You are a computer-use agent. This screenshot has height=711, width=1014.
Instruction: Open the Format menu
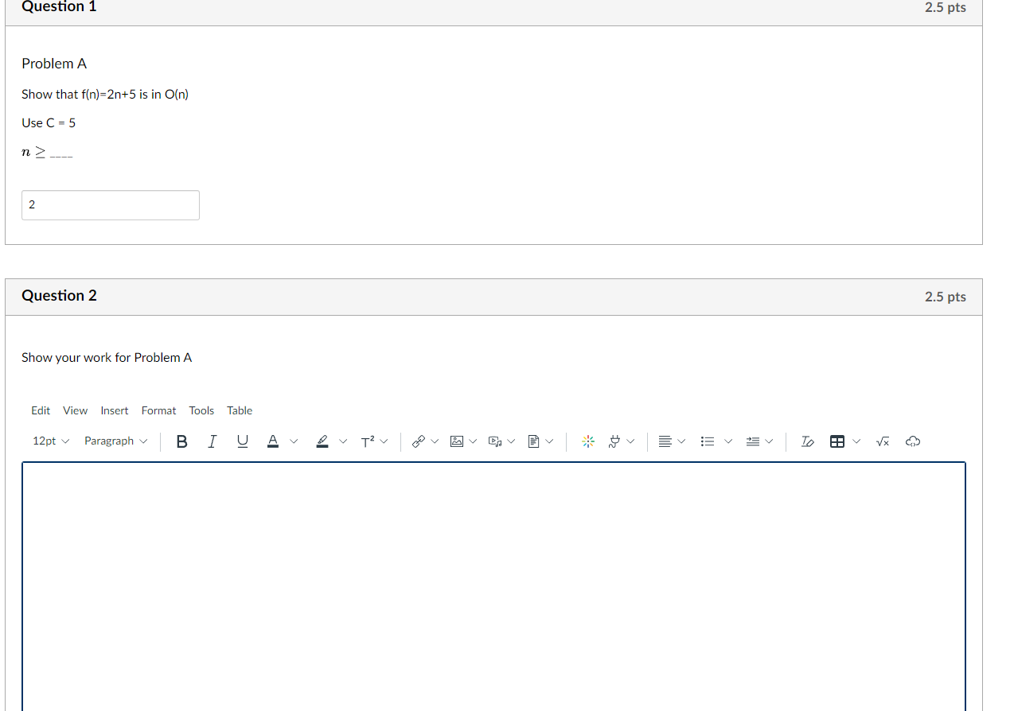[x=158, y=410]
